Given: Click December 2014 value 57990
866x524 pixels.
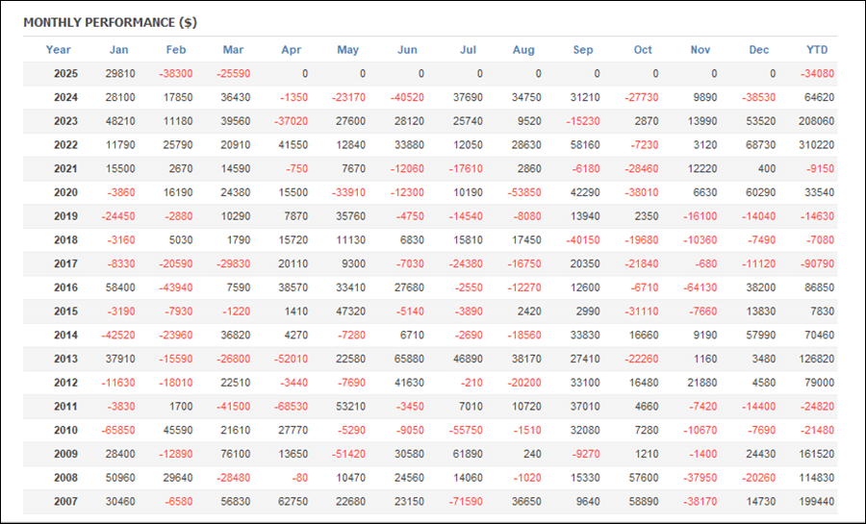Looking at the screenshot, I should pos(760,335).
